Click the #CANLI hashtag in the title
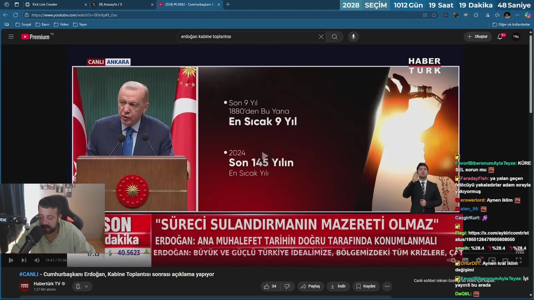Screen dimensions: 534x300 29,274
